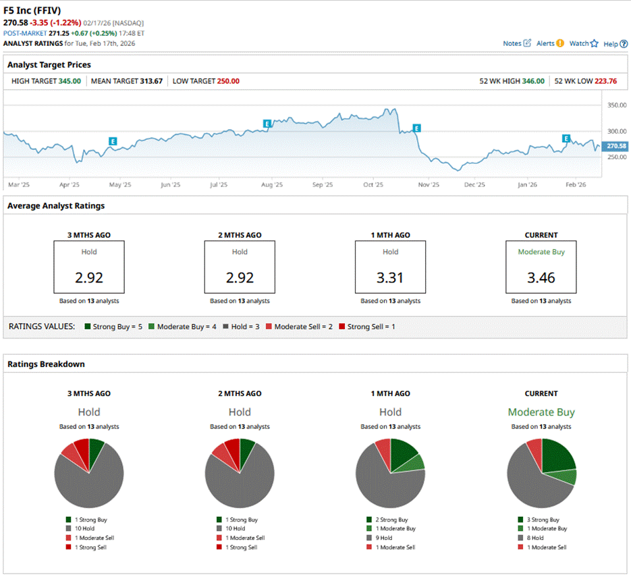Click the Strong Buy = 5 green swatch

[88, 327]
